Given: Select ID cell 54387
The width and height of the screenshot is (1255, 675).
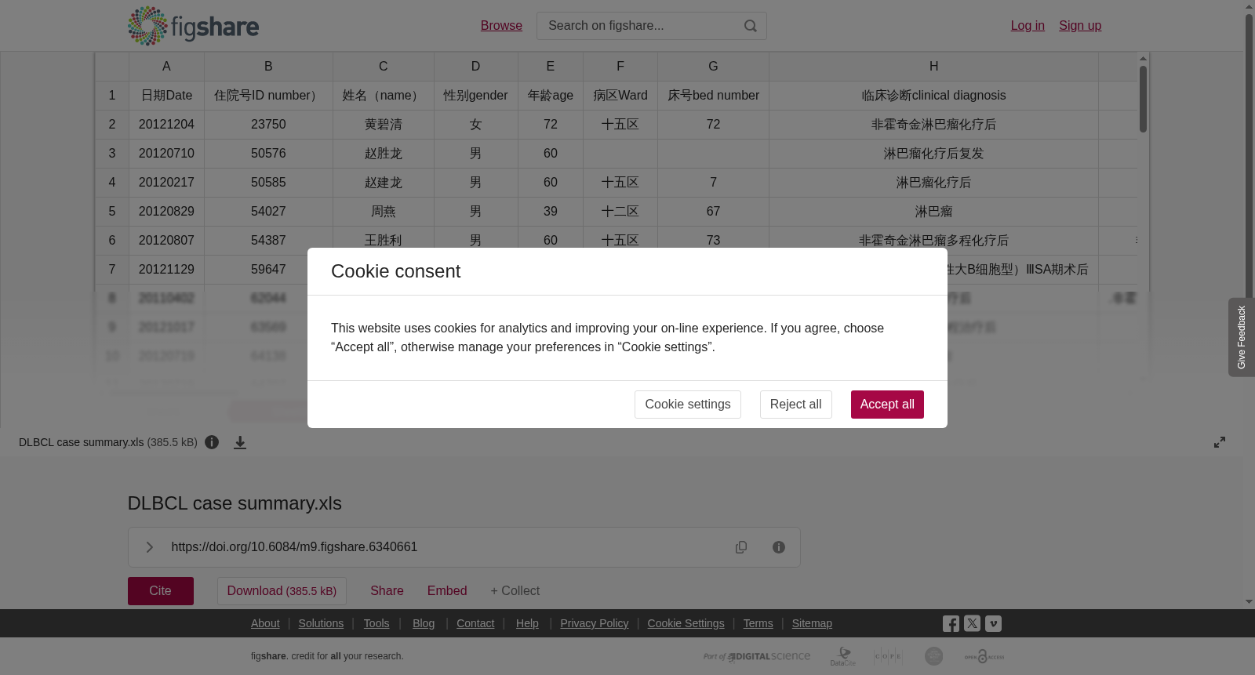Looking at the screenshot, I should pos(268,241).
